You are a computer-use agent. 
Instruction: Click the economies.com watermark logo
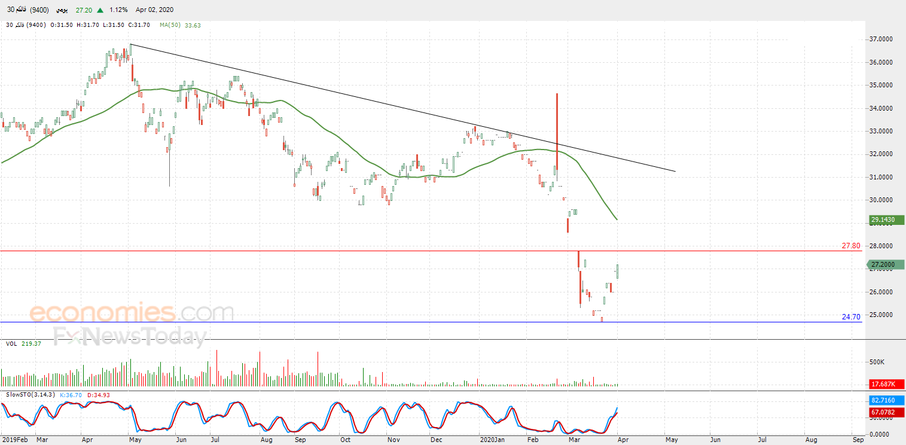tap(132, 313)
